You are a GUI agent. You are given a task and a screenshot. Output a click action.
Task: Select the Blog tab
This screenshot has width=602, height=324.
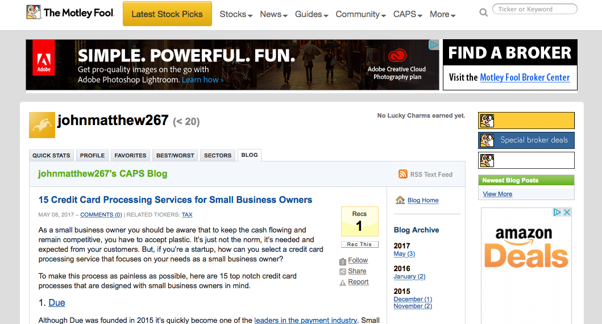tap(250, 155)
